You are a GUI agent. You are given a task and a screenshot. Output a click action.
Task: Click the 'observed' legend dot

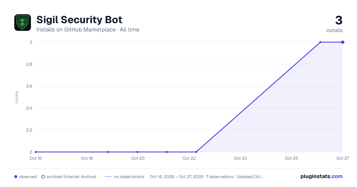16,177
